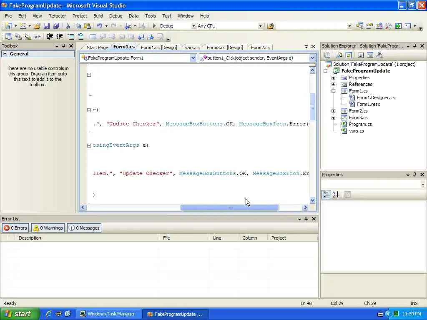Viewport: 427px width, 320px height.
Task: Click the Paste clipboard icon
Action: tap(88, 26)
